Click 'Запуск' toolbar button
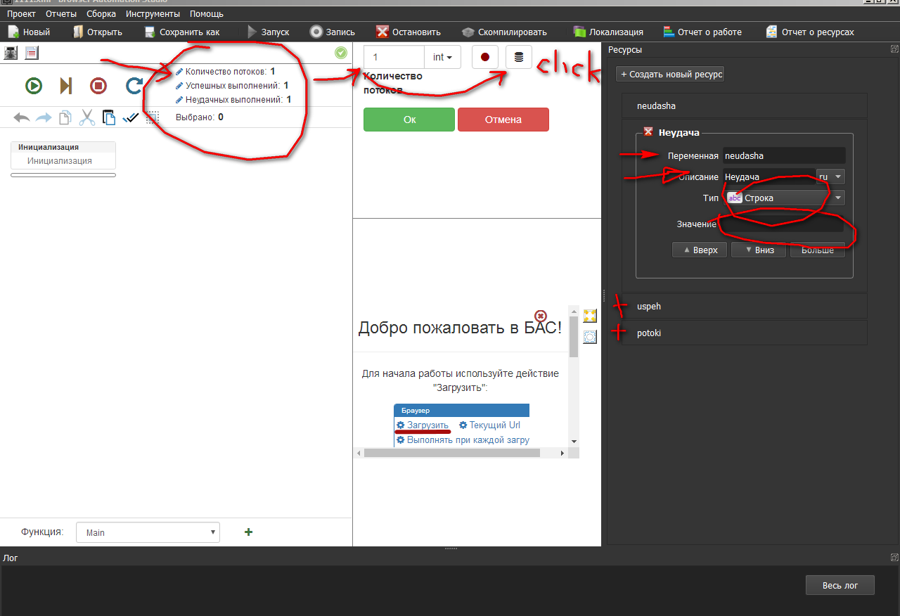900x616 pixels. [x=269, y=32]
